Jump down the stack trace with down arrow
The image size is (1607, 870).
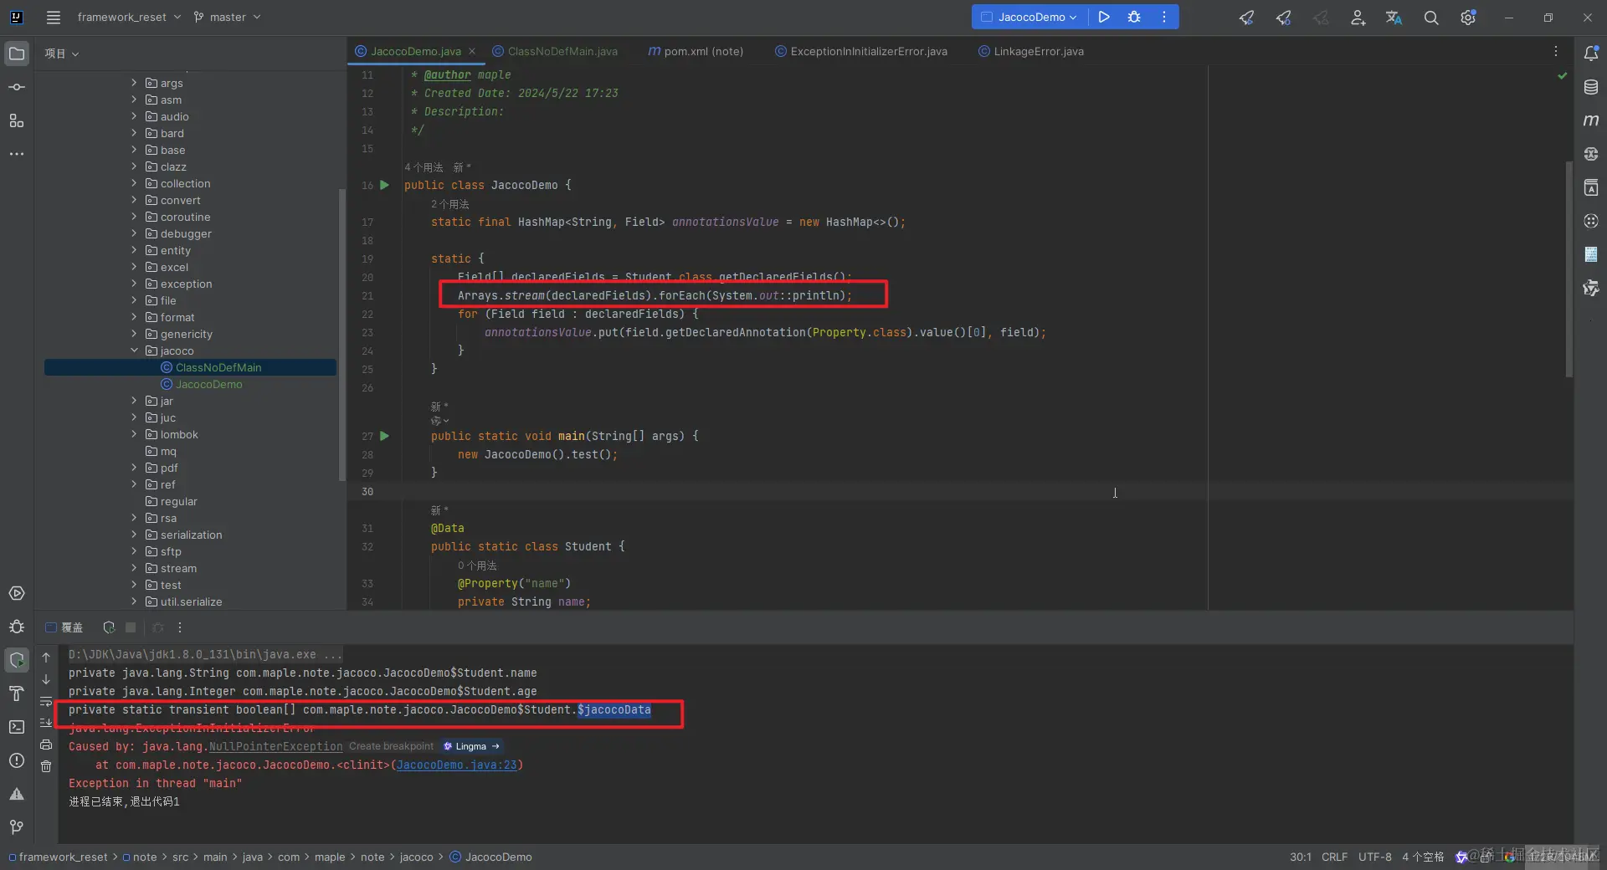46,679
